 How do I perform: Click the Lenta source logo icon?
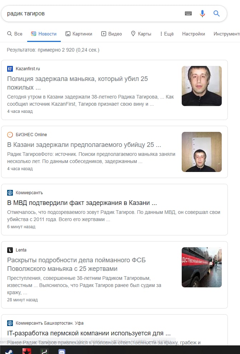[x=10, y=250]
